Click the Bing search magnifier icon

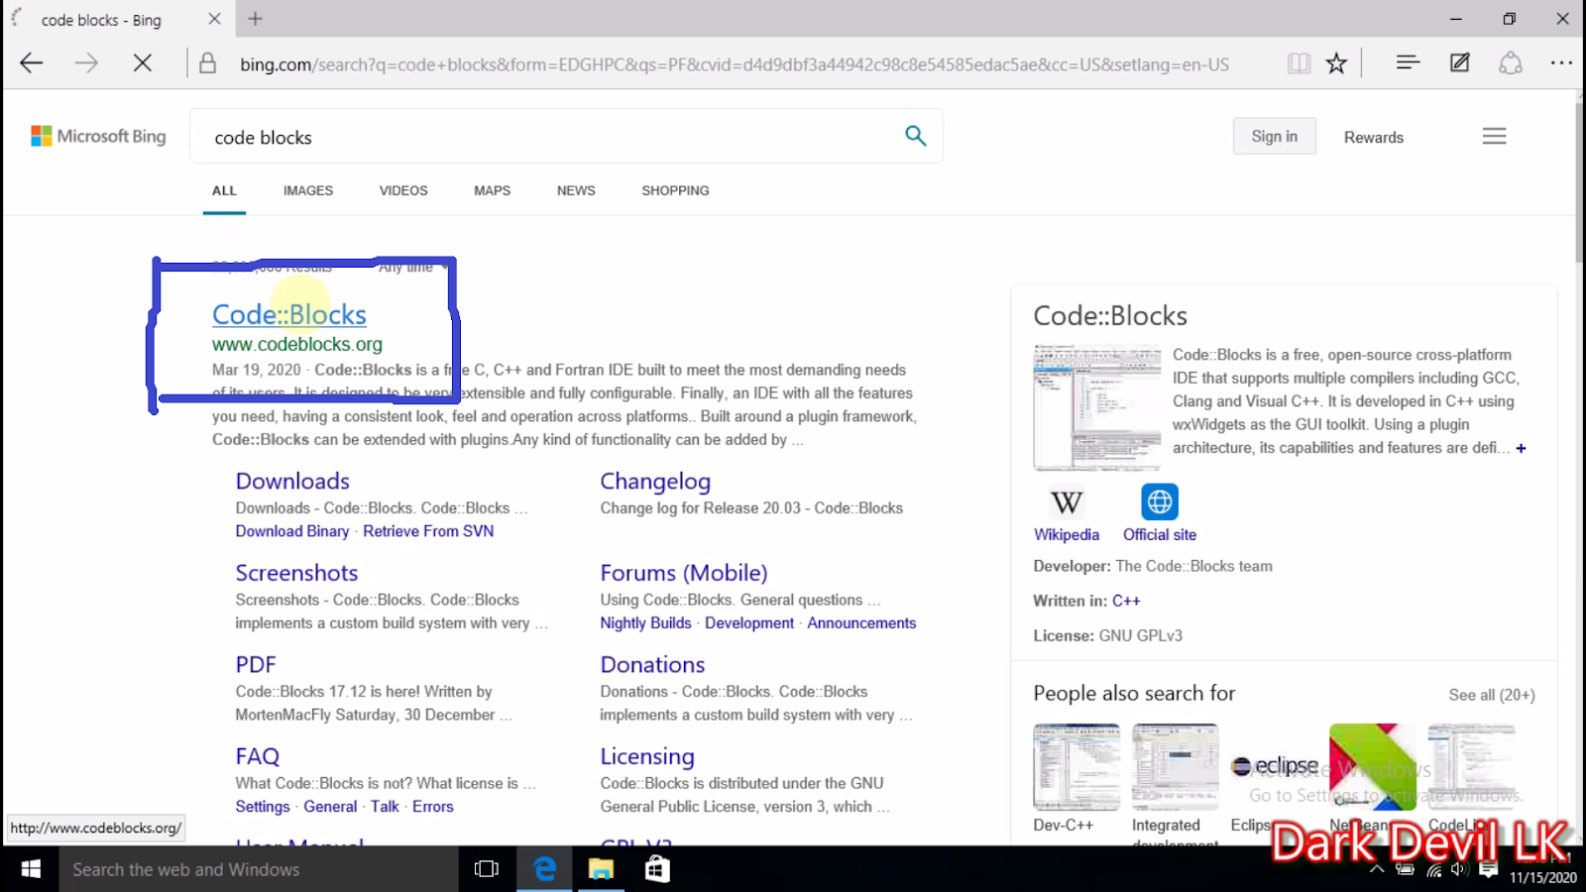tap(916, 136)
